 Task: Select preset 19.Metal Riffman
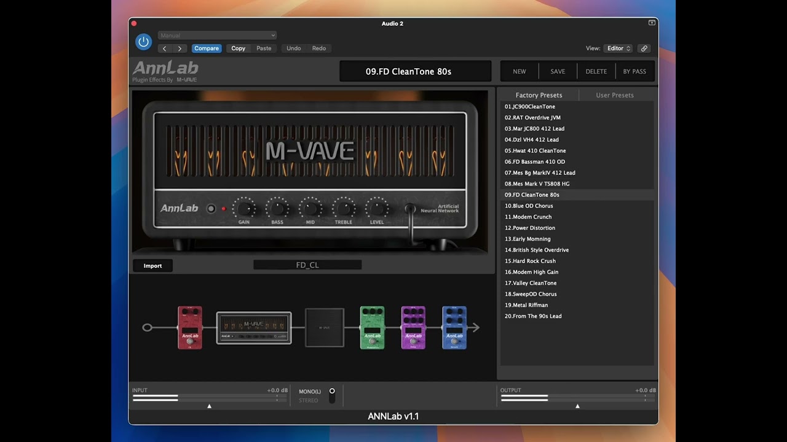[577, 306]
